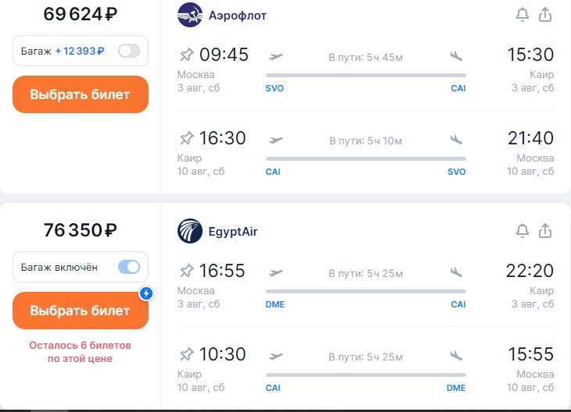Click DME airport code on EgyptAir outbound
This screenshot has height=412, width=571.
pyautogui.click(x=275, y=304)
